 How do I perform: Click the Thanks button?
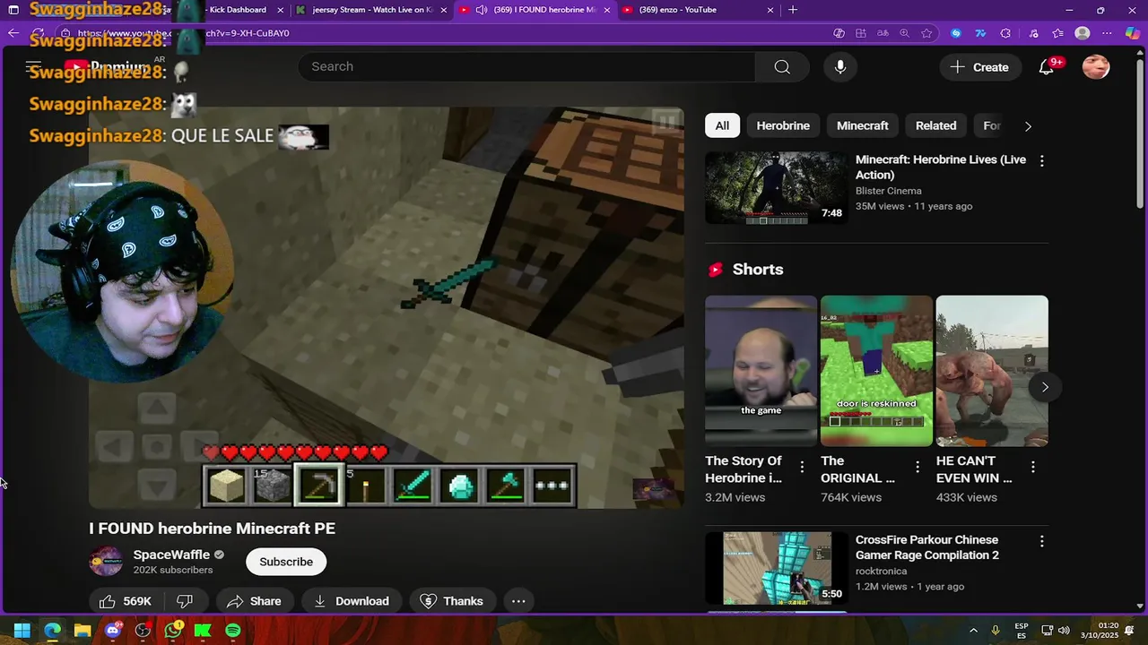pyautogui.click(x=452, y=601)
